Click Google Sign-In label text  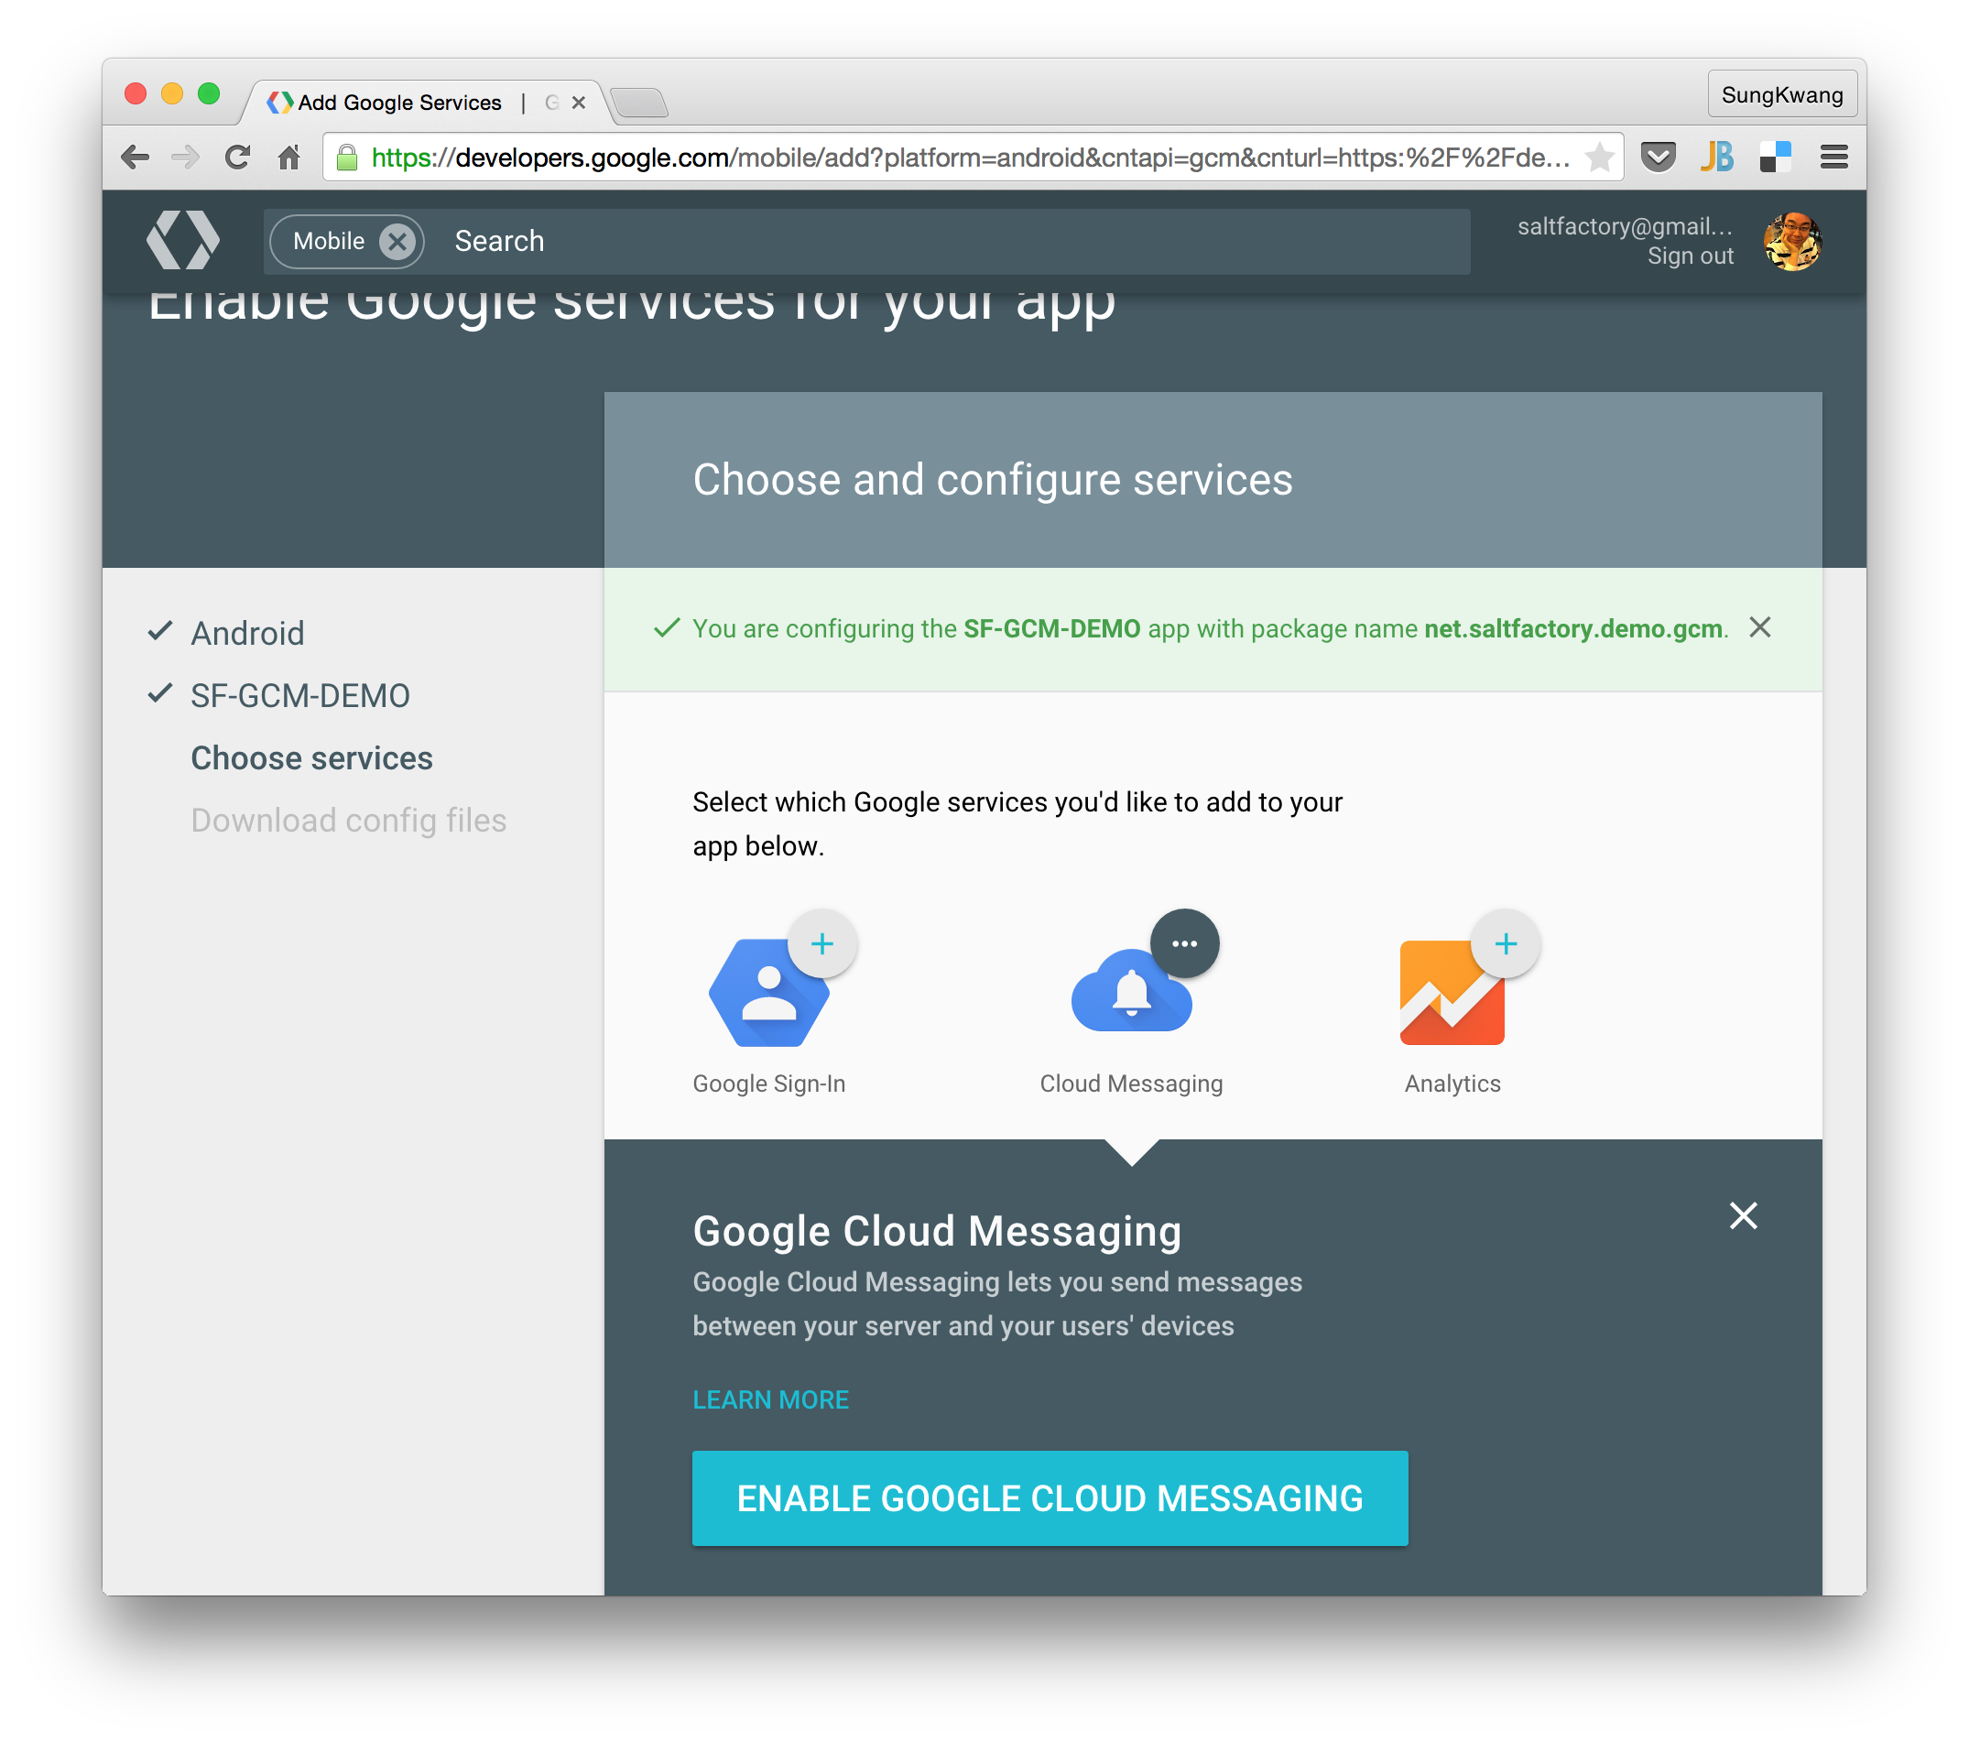(768, 1083)
